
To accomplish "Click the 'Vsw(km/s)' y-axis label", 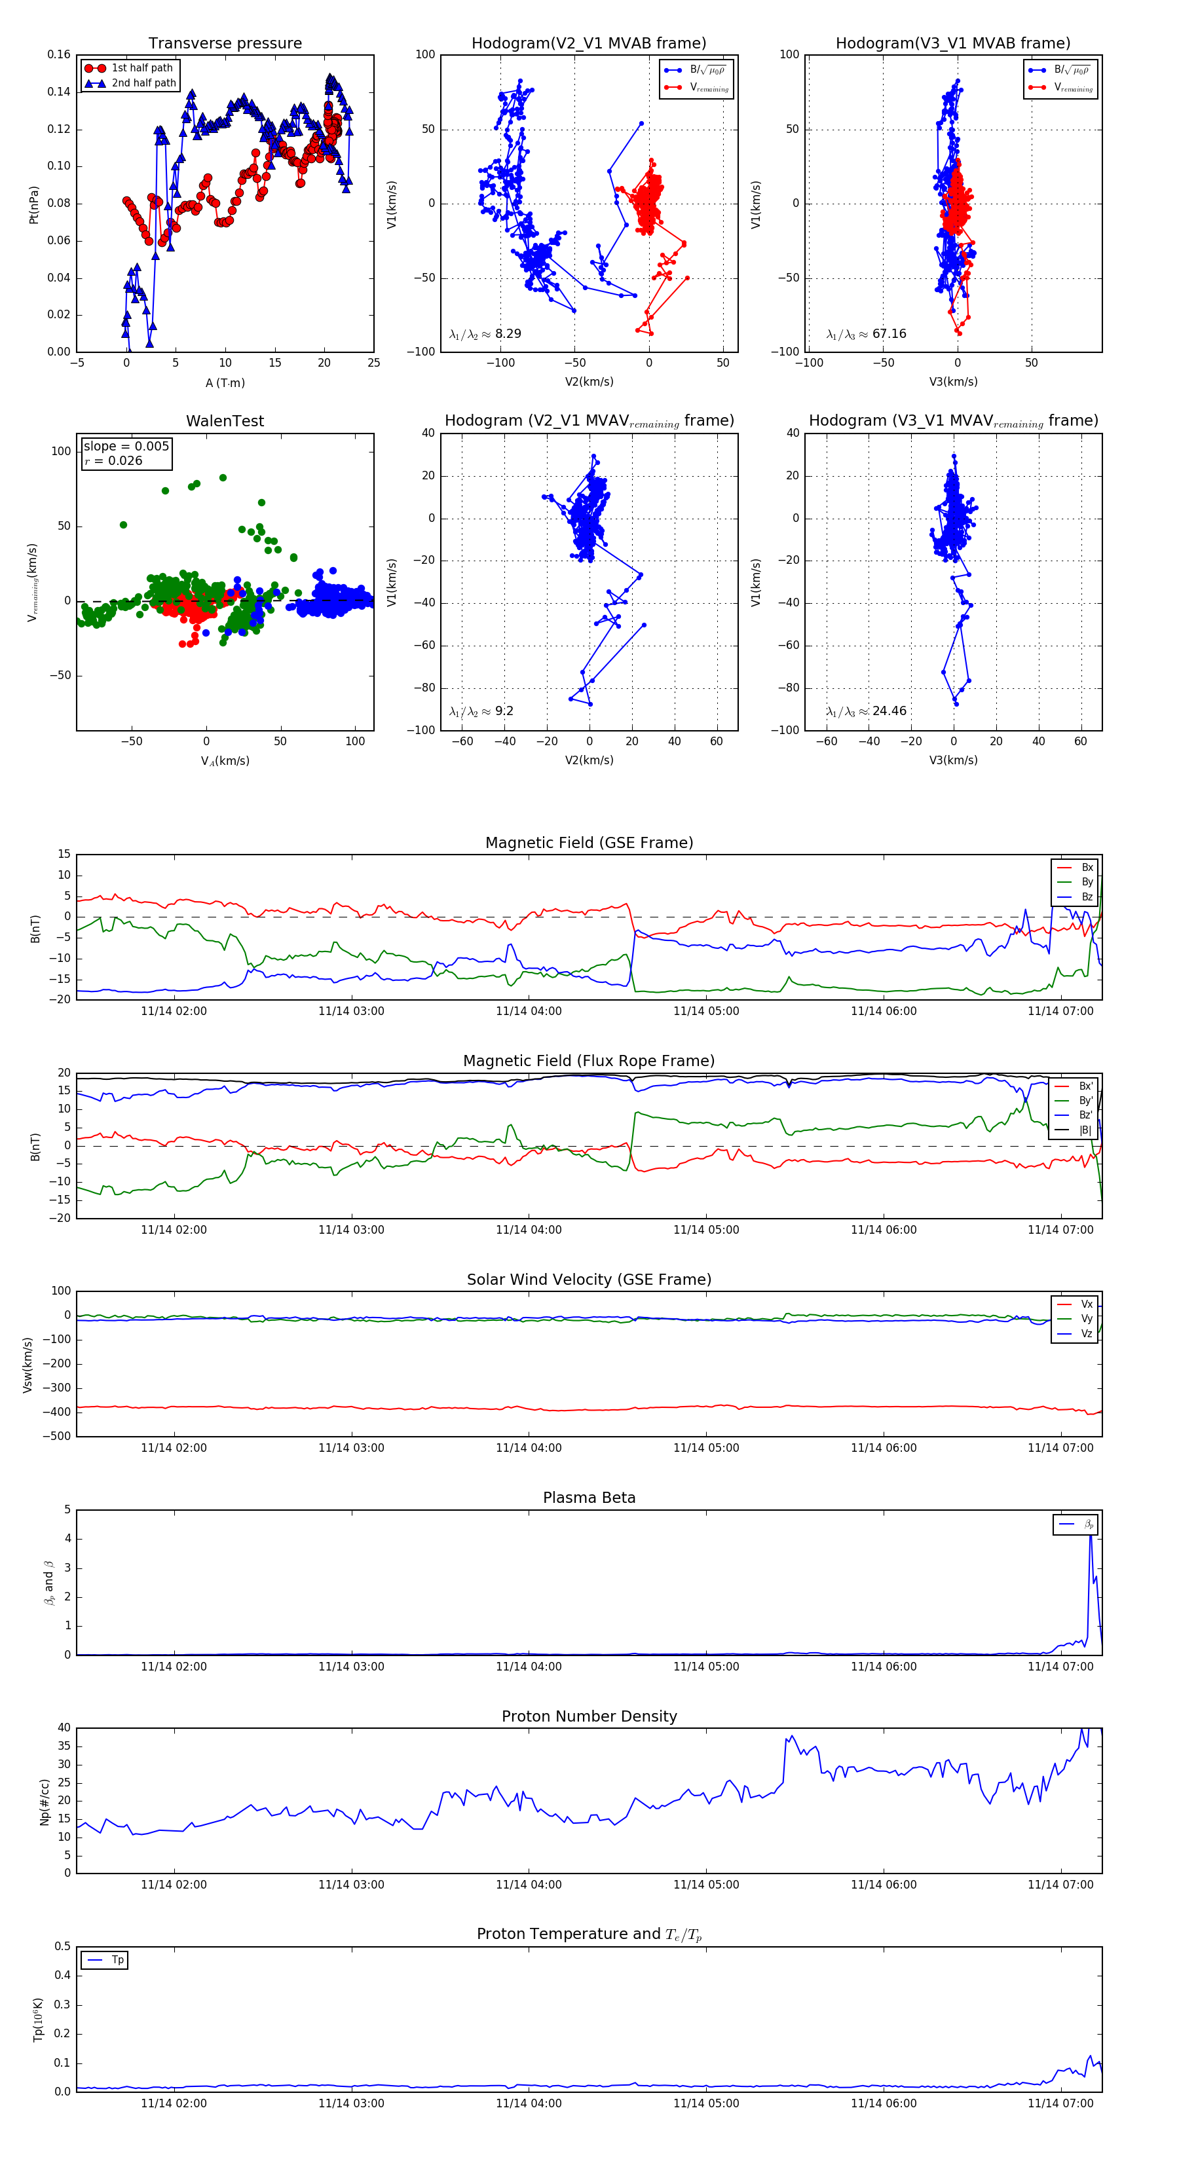I will (x=27, y=1365).
